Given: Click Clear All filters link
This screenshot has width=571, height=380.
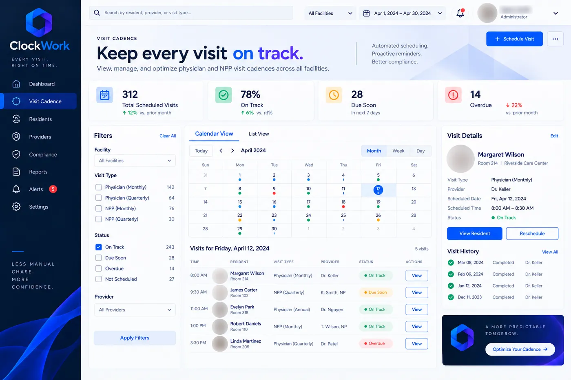Looking at the screenshot, I should (168, 136).
